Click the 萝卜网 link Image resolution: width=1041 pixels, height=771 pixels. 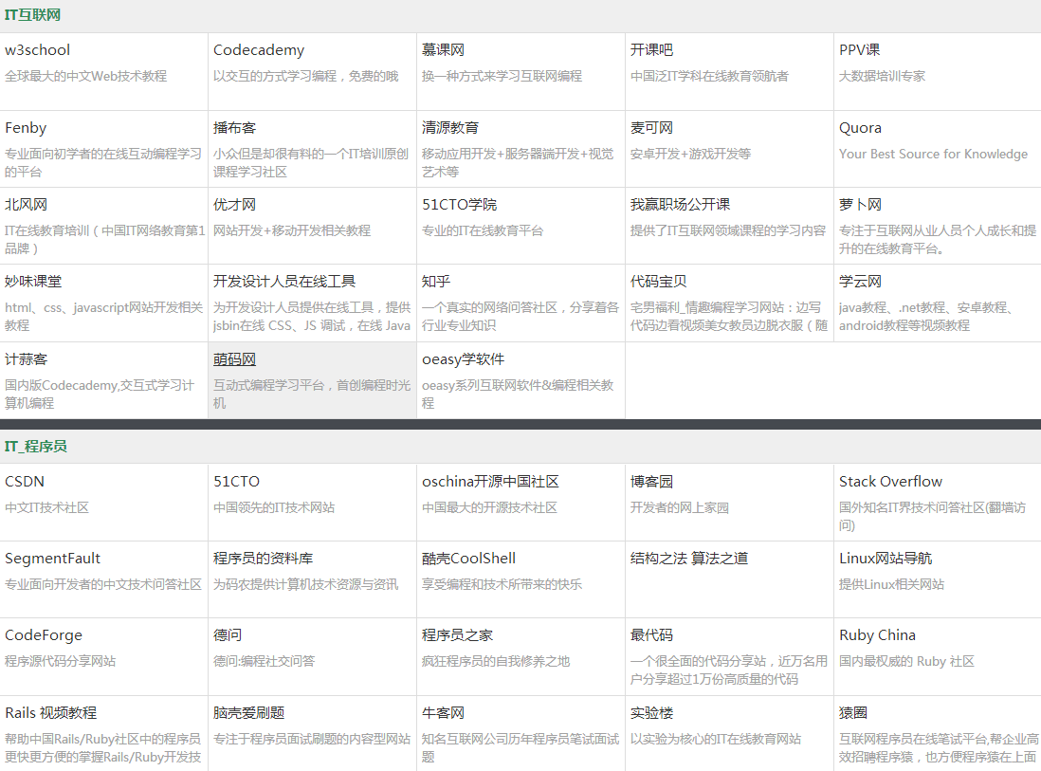tap(859, 204)
